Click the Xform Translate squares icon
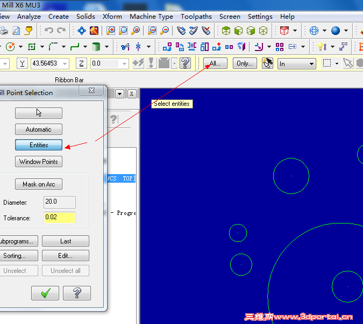Image resolution: width=363 pixels, height=324 pixels. pyautogui.click(x=167, y=47)
